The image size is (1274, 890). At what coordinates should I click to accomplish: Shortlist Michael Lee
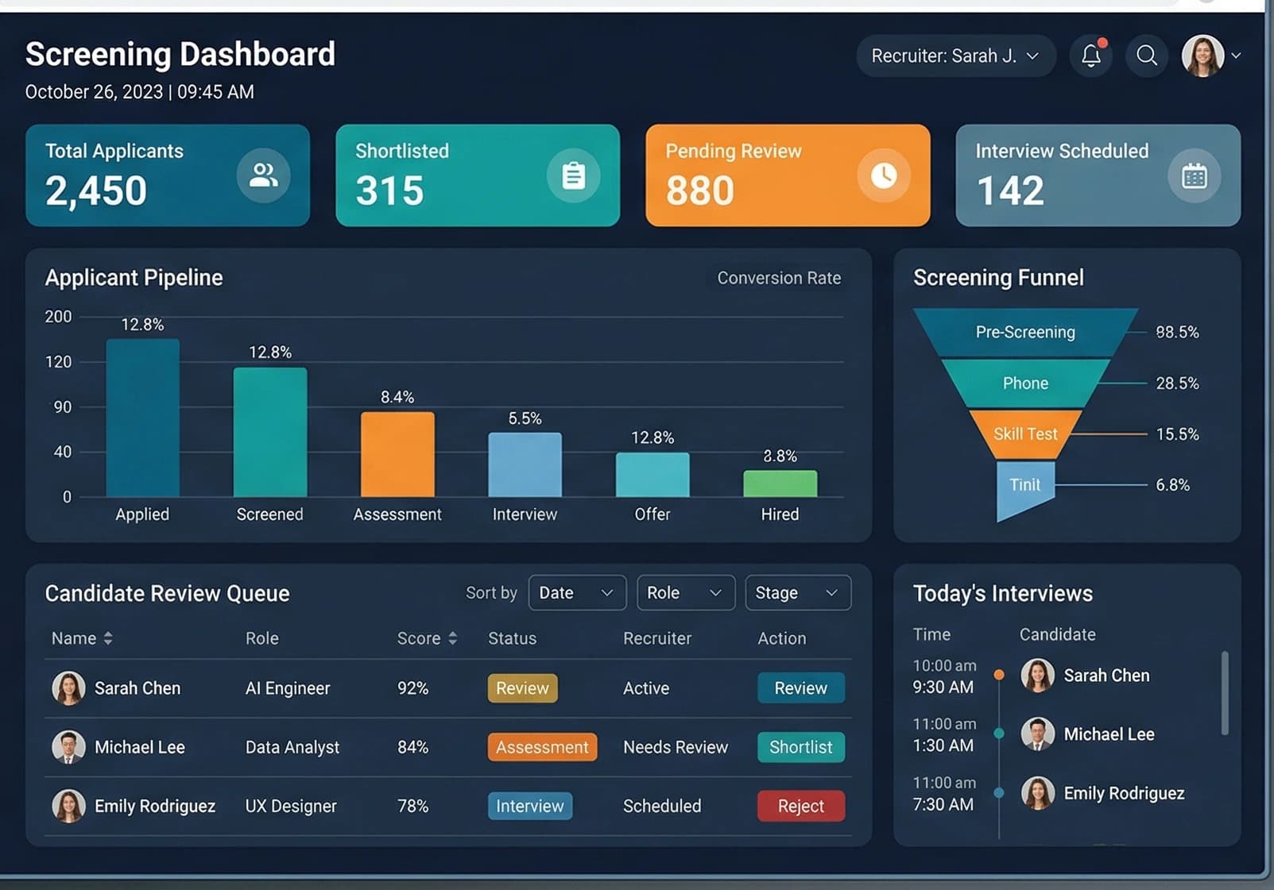pyautogui.click(x=800, y=747)
